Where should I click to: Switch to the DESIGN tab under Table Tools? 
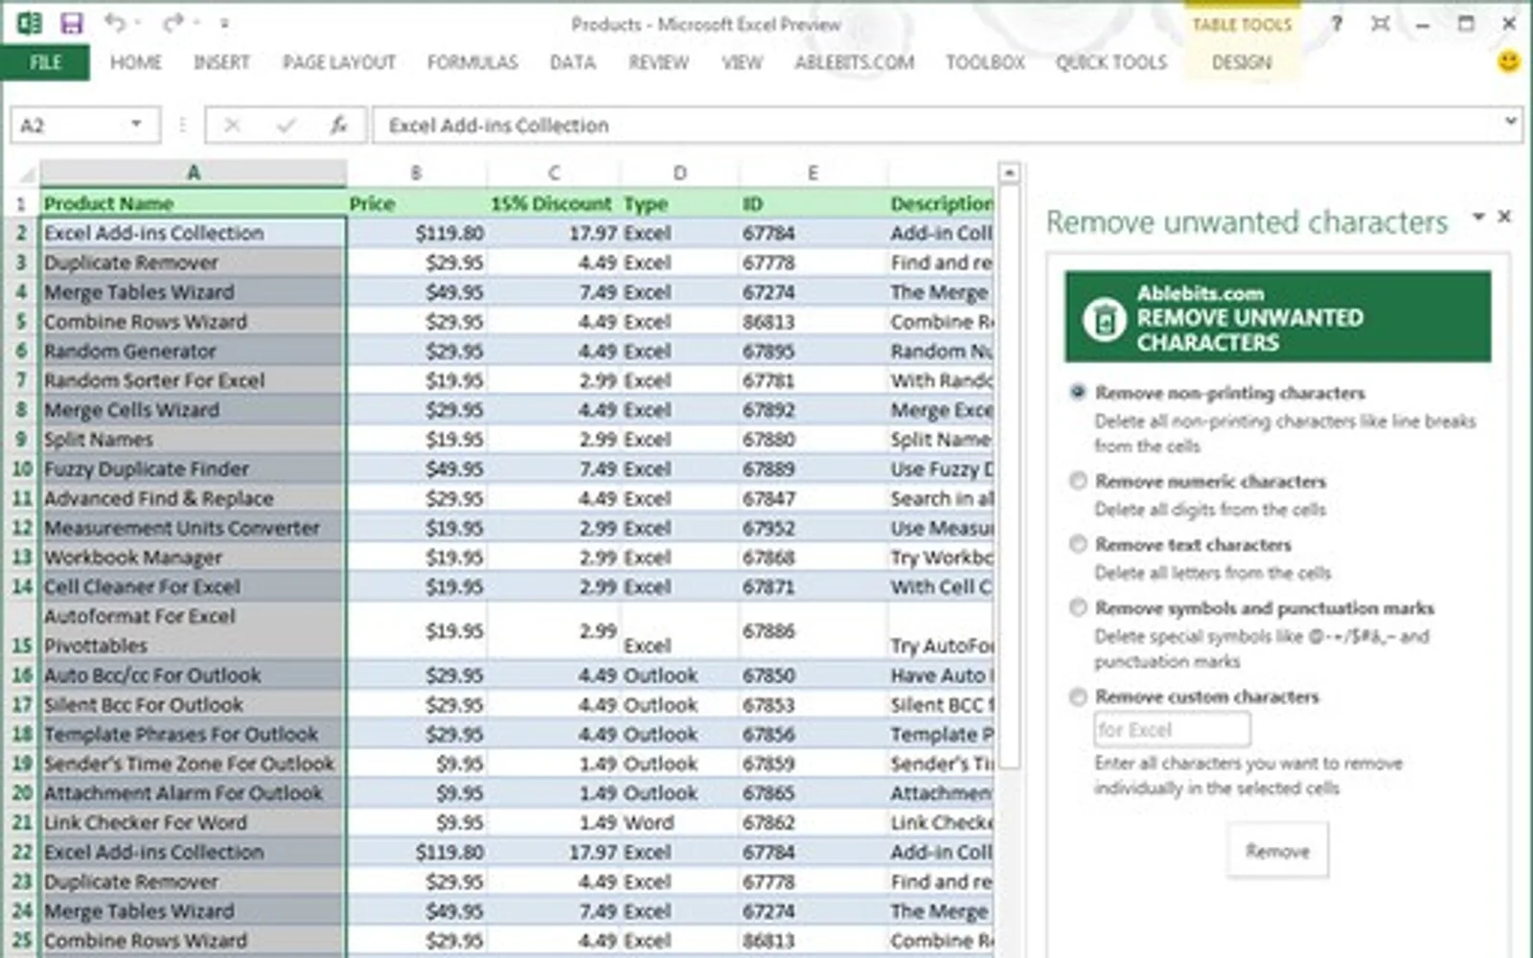[x=1242, y=62]
